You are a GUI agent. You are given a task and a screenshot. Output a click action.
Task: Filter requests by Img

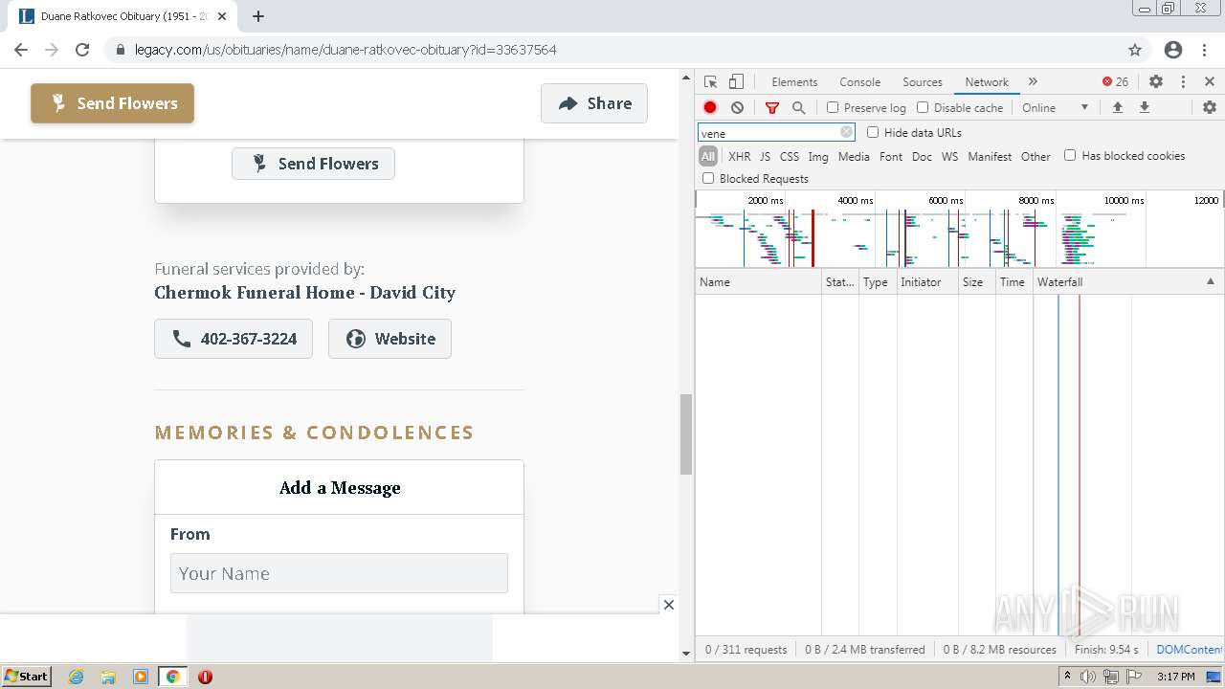[818, 156]
